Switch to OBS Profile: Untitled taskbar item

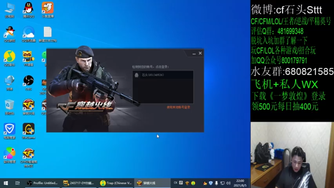tap(43, 183)
